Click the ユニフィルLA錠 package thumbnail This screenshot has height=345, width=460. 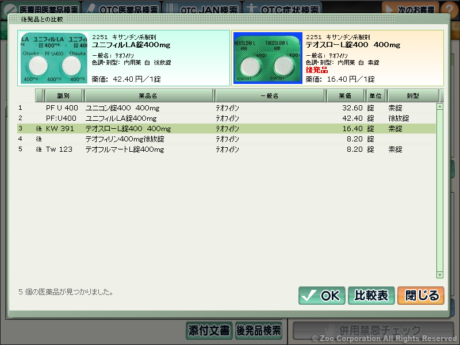pyautogui.click(x=54, y=58)
